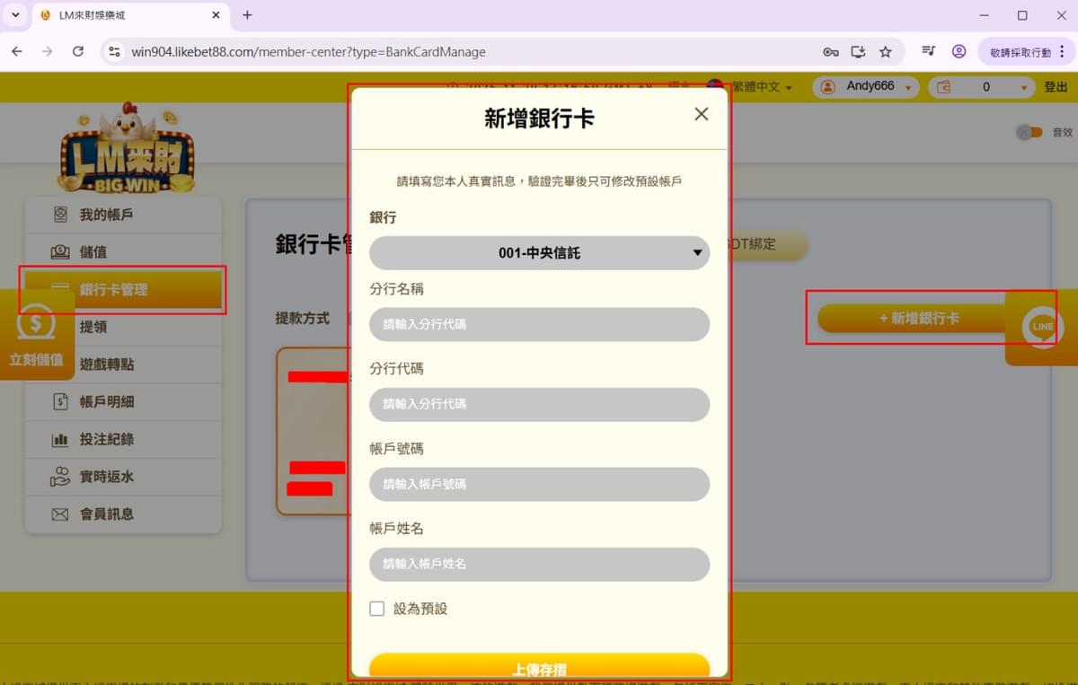Click the 分行代碼 input field
The width and height of the screenshot is (1078, 685).
point(539,404)
